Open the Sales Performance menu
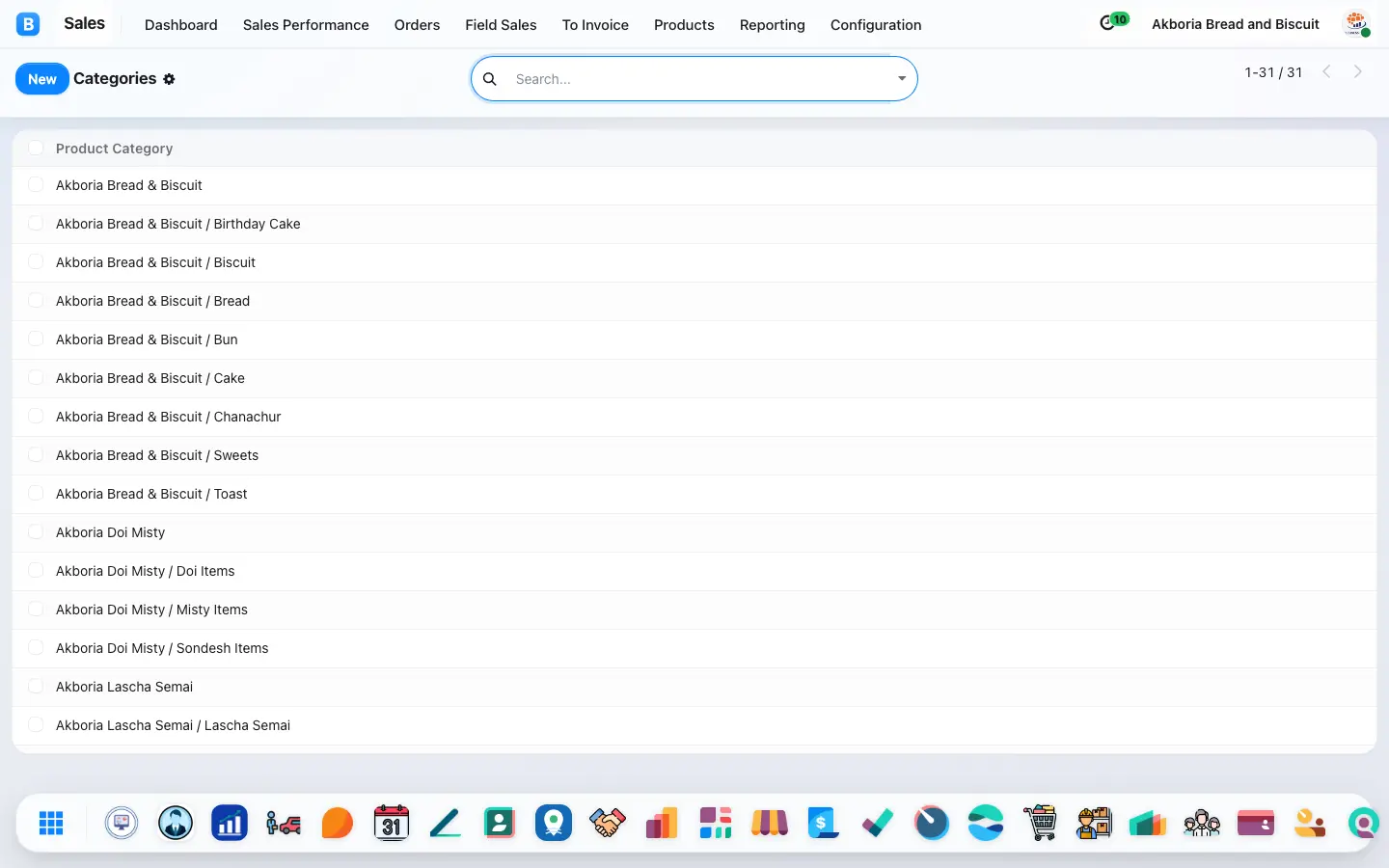 [x=306, y=25]
